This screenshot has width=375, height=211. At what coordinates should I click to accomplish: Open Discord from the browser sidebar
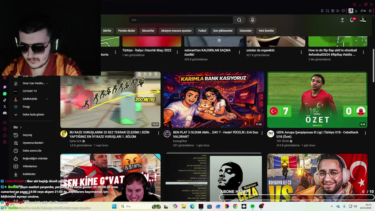5,113
